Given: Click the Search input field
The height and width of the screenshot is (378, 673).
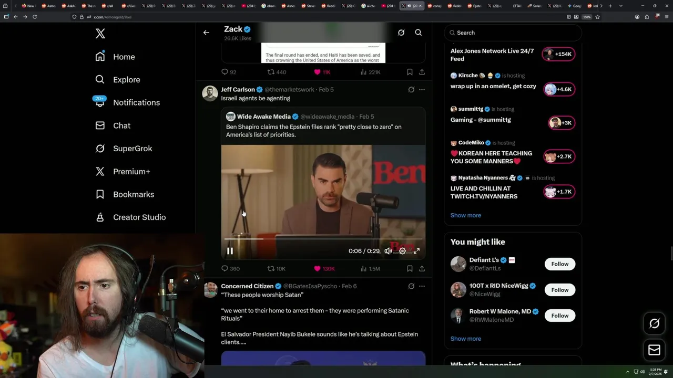Looking at the screenshot, I should (x=513, y=33).
